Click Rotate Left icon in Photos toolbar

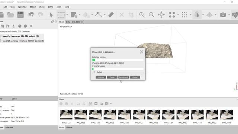78,104
